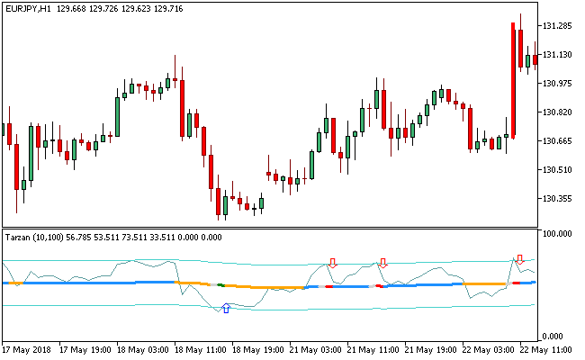The width and height of the screenshot is (585, 360).
Task: Click the tall red candle reaching 131.285
Action: 513,80
